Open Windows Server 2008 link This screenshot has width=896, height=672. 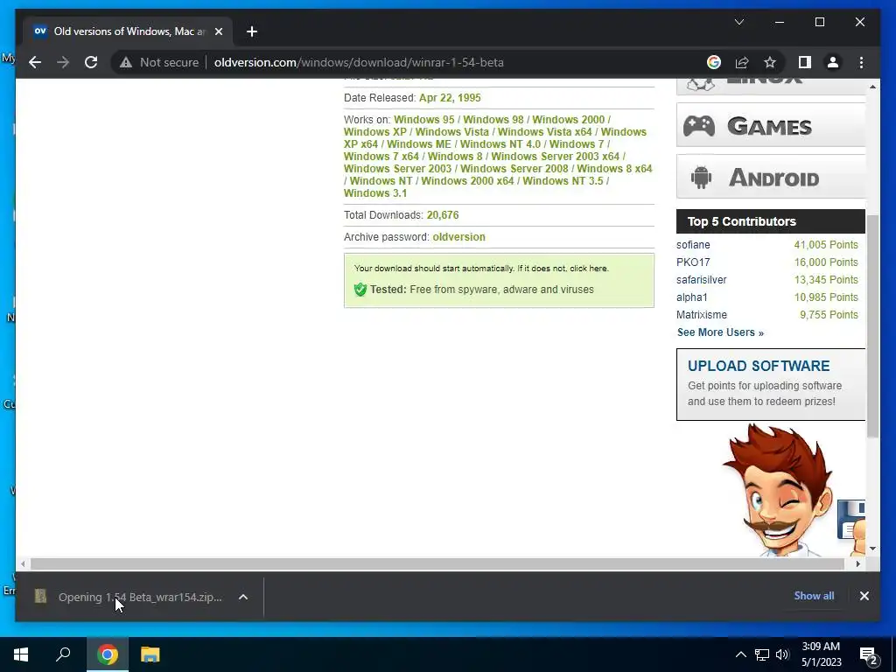[514, 169]
